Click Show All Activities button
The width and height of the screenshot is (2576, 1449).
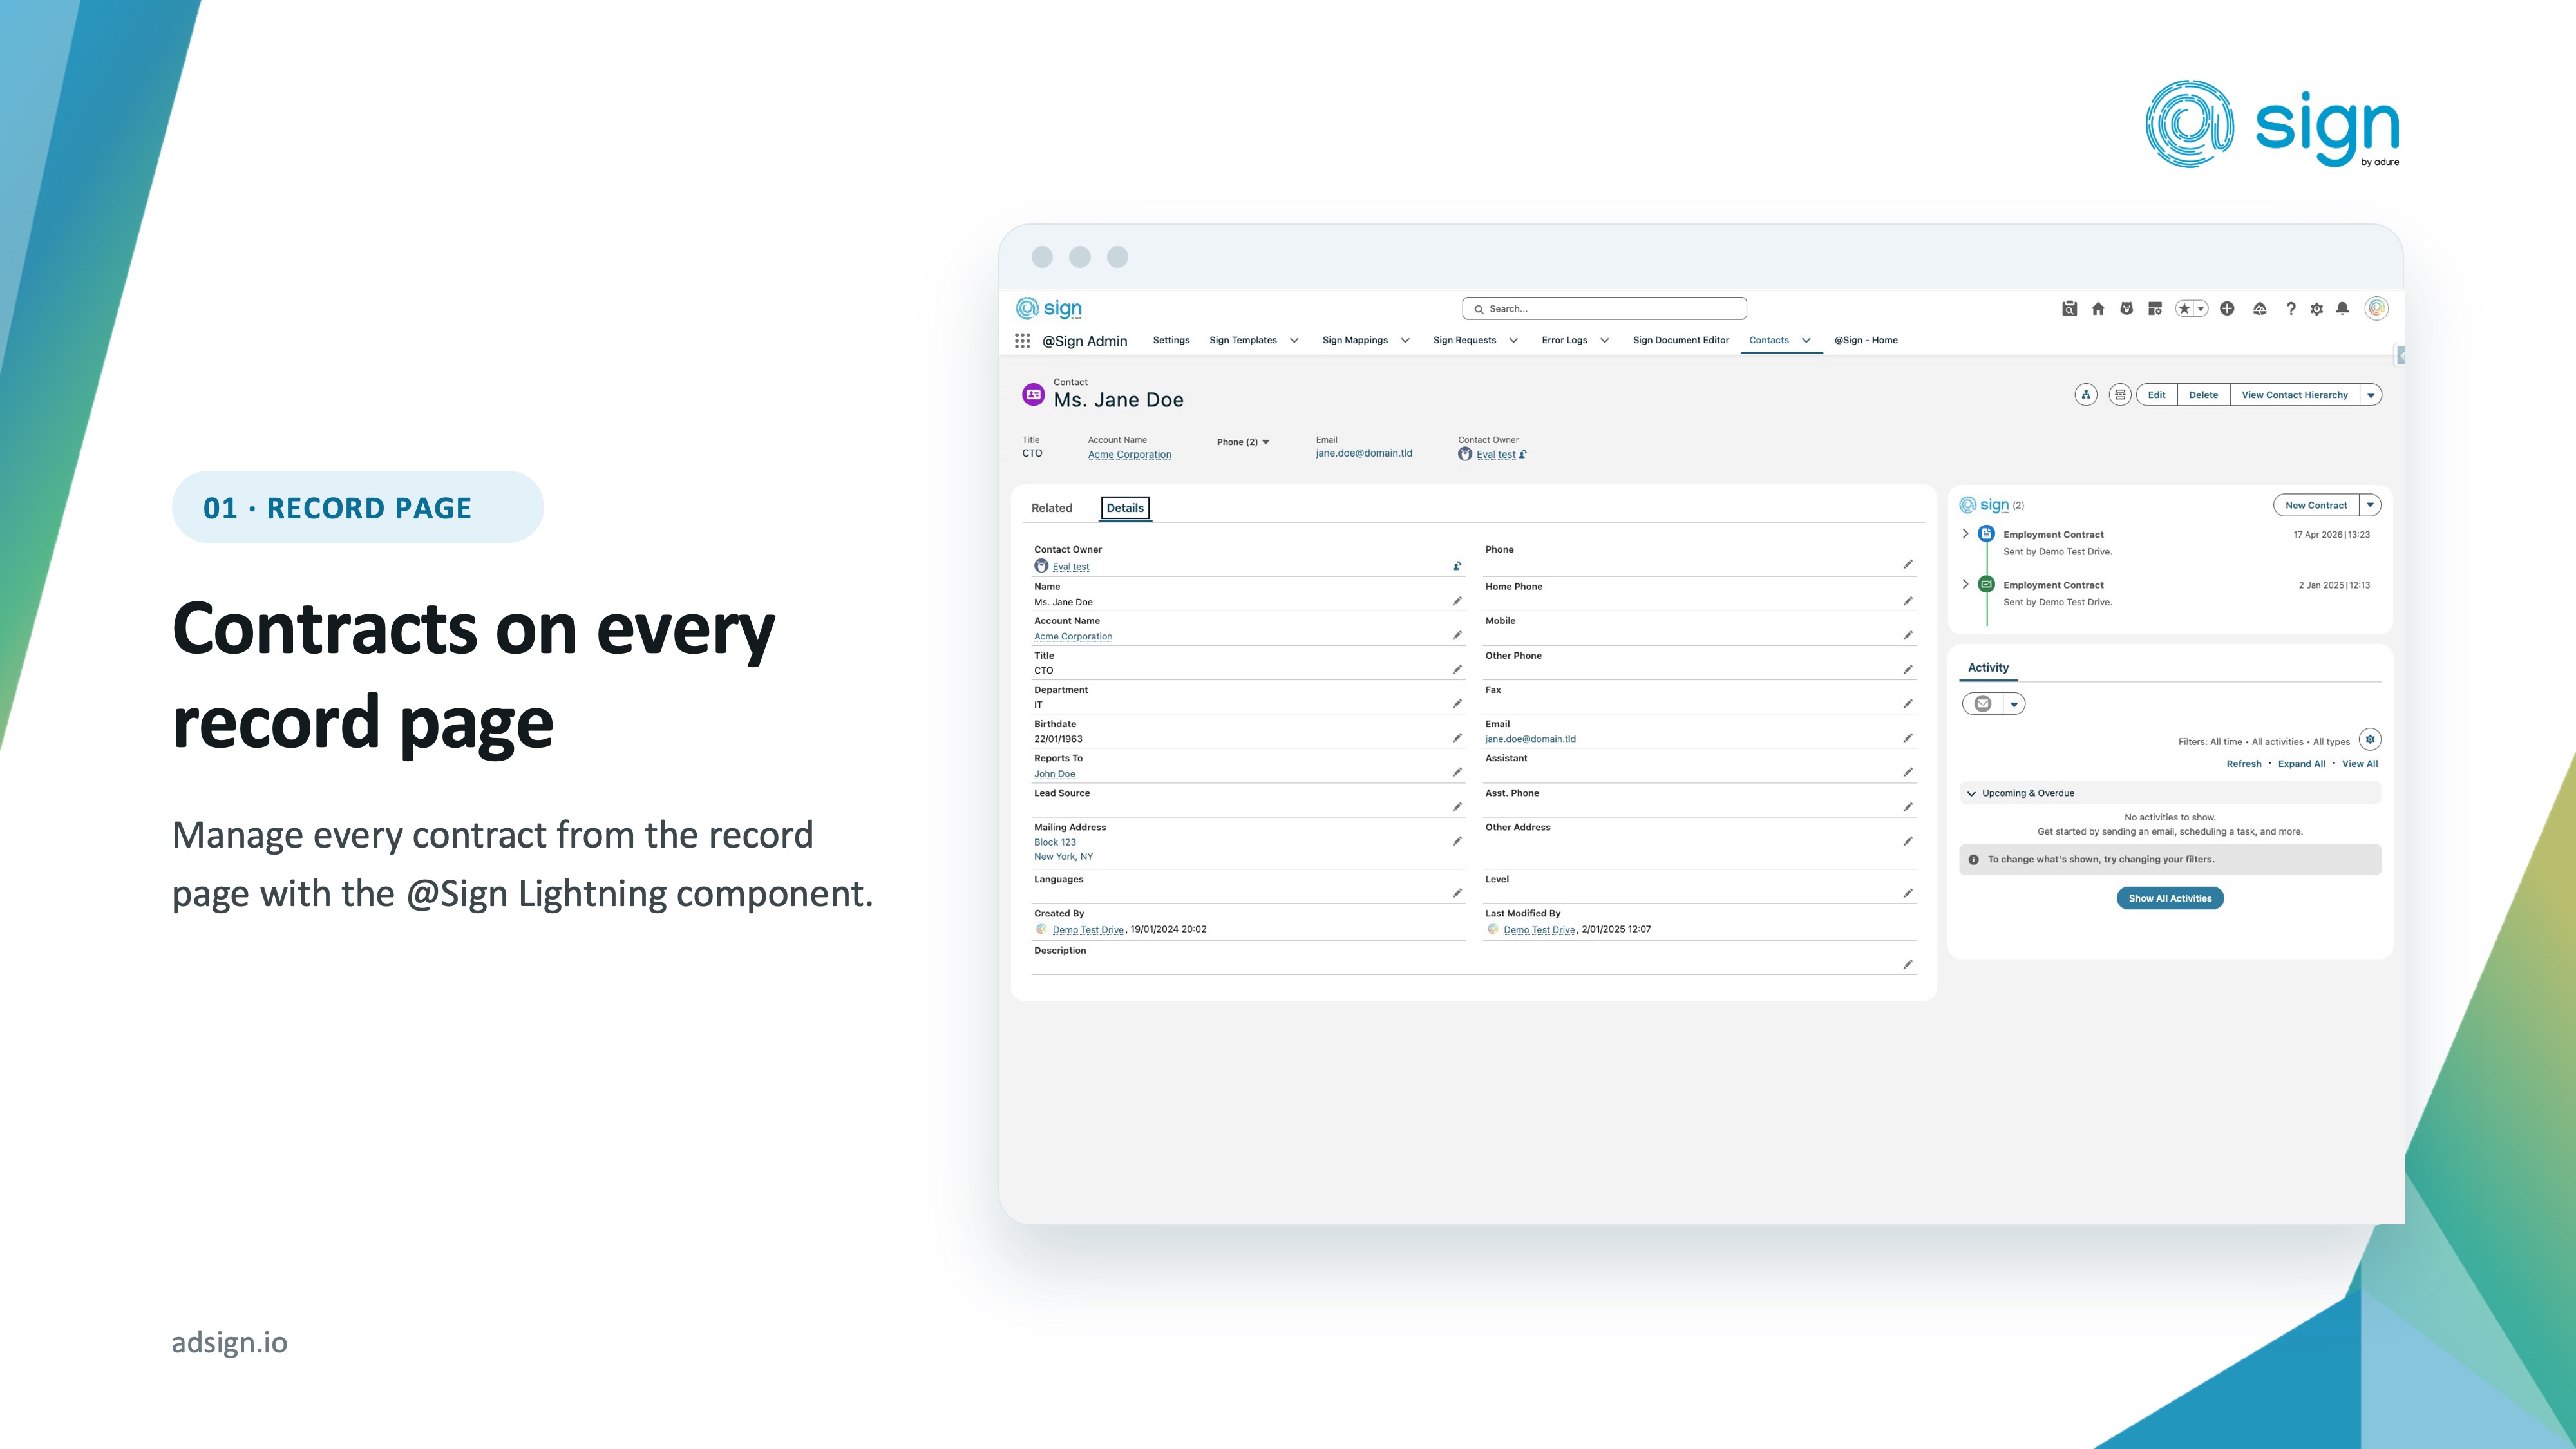pyautogui.click(x=2170, y=898)
